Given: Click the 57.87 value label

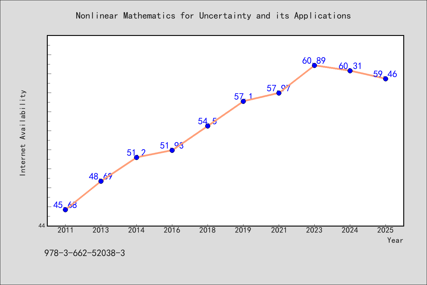Looking at the screenshot, I should (278, 88).
